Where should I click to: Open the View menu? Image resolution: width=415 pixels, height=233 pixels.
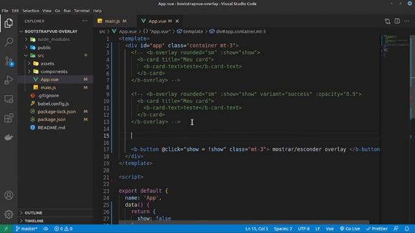point(47,11)
